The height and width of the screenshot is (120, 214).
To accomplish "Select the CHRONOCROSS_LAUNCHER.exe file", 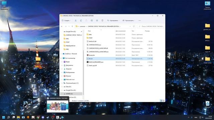I will [120, 52].
